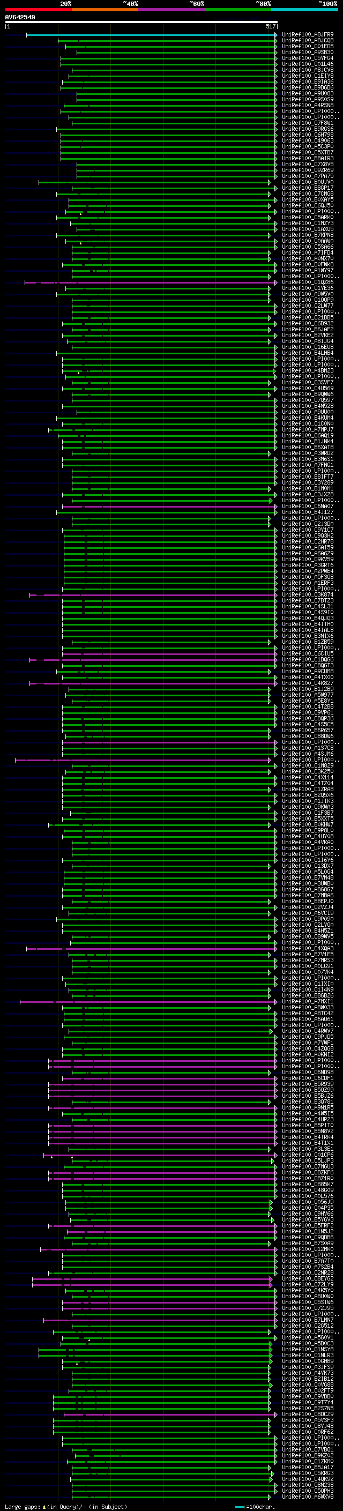Viewport: 343px width, 1511px height.
Task: Select hit label UniRef100_C7BTZ3
Action: (x=308, y=601)
